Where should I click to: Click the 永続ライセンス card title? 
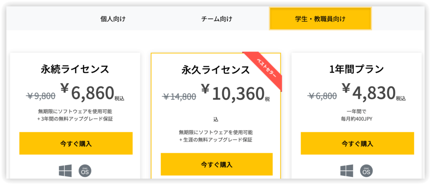pyautogui.click(x=75, y=69)
